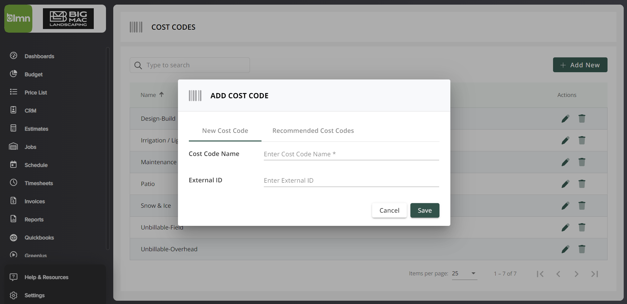627x304 pixels.
Task: Delete the Irrigation cost code
Action: tap(582, 140)
